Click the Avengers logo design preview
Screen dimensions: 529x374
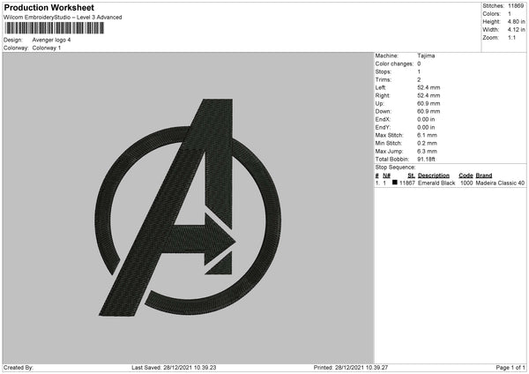188,207
